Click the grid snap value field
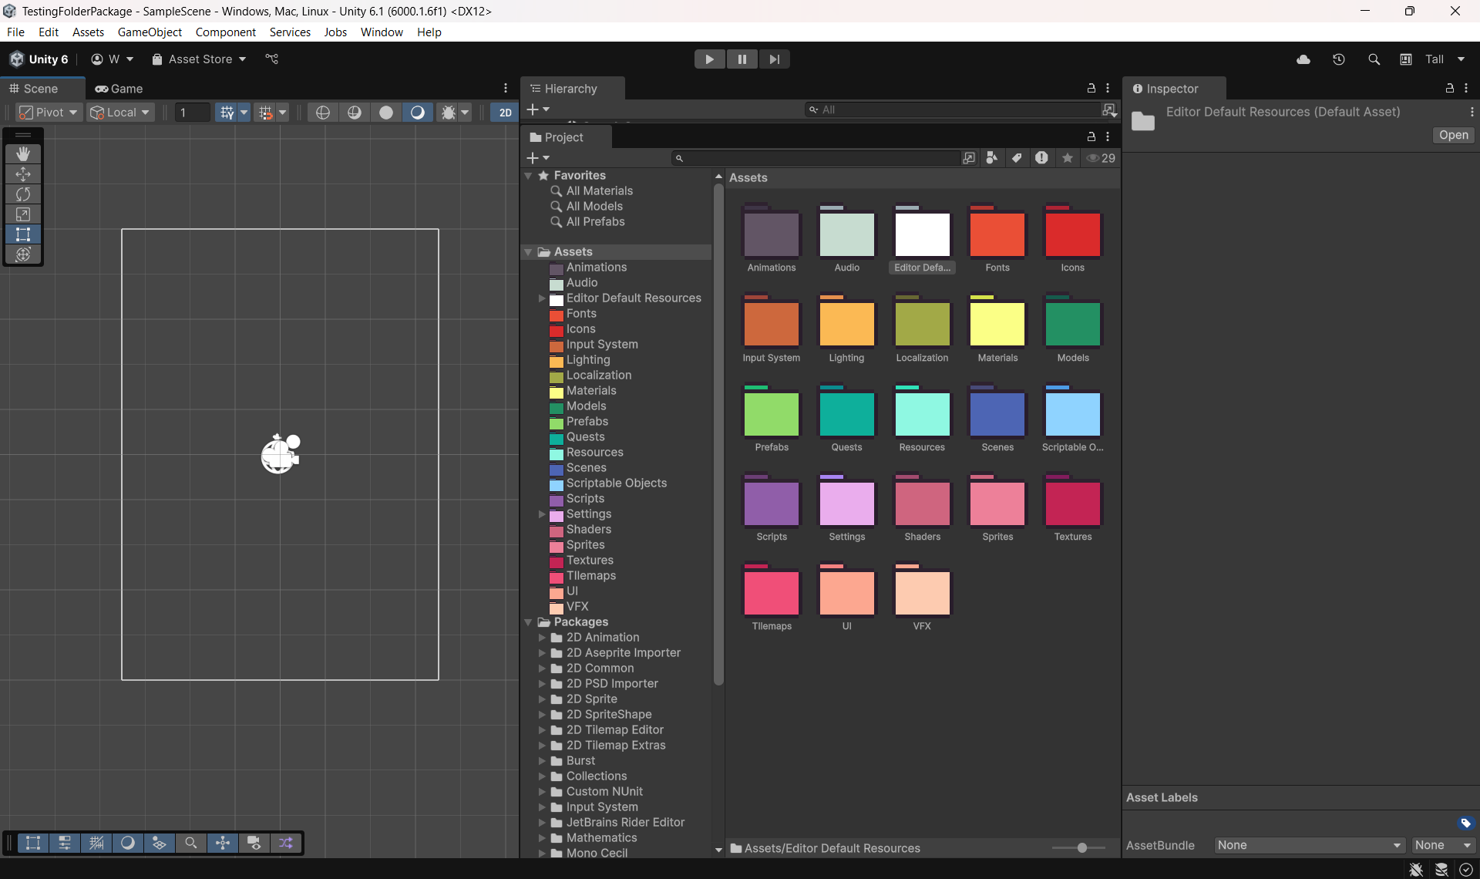 click(192, 113)
